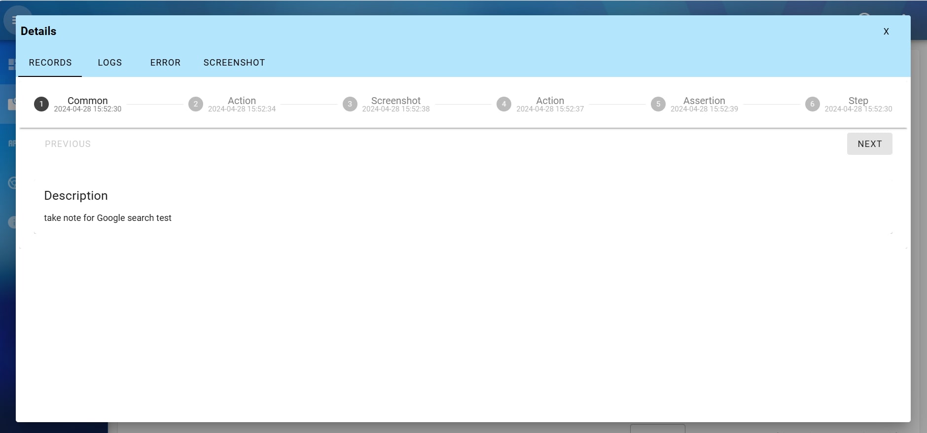This screenshot has height=433, width=927.
Task: Open the SCREENSHOT tab
Action: (234, 63)
